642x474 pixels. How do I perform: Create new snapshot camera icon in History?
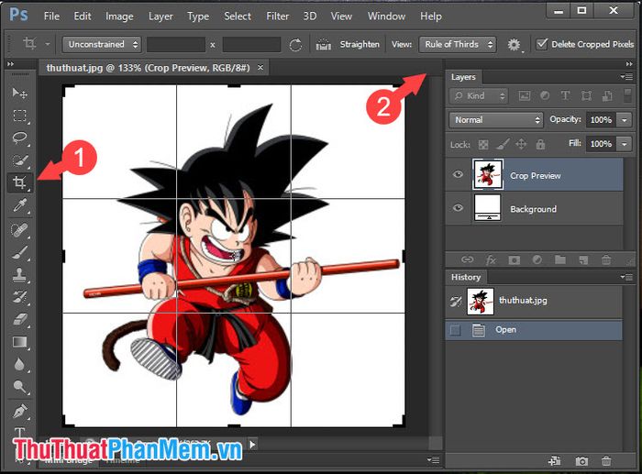[581, 461]
